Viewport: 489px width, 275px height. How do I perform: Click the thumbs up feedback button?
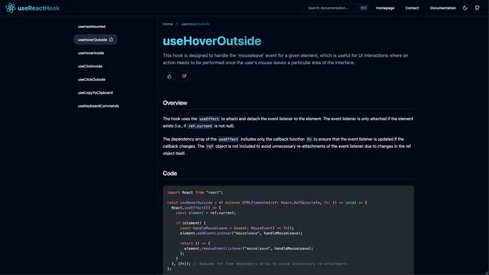[169, 76]
